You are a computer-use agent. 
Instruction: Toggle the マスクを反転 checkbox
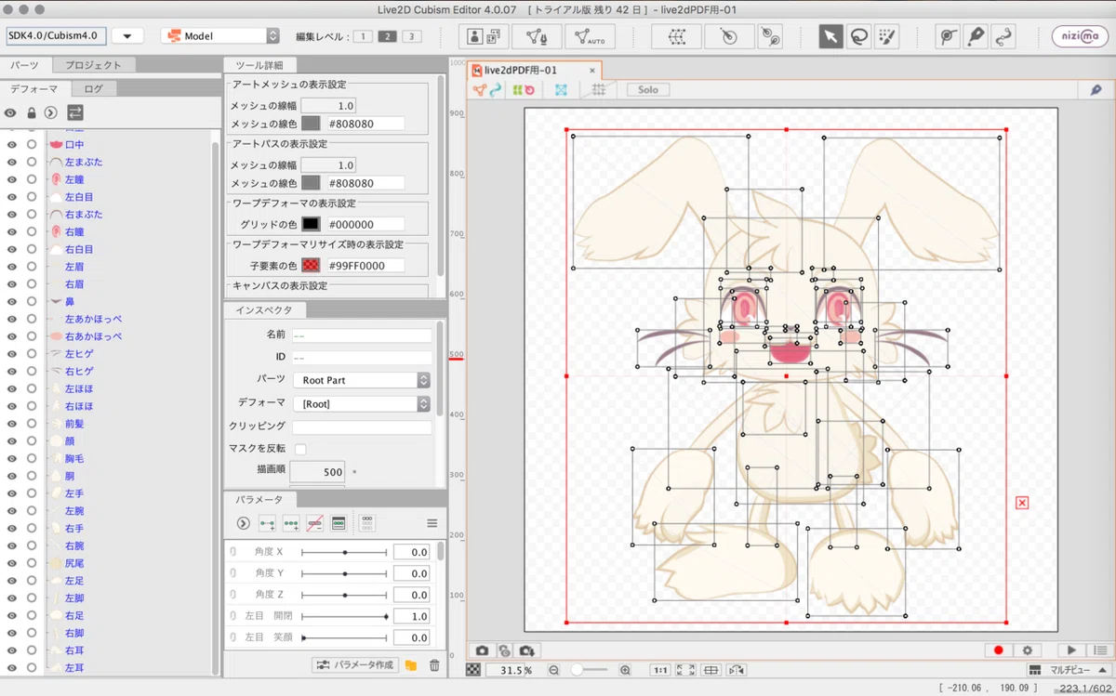click(300, 450)
